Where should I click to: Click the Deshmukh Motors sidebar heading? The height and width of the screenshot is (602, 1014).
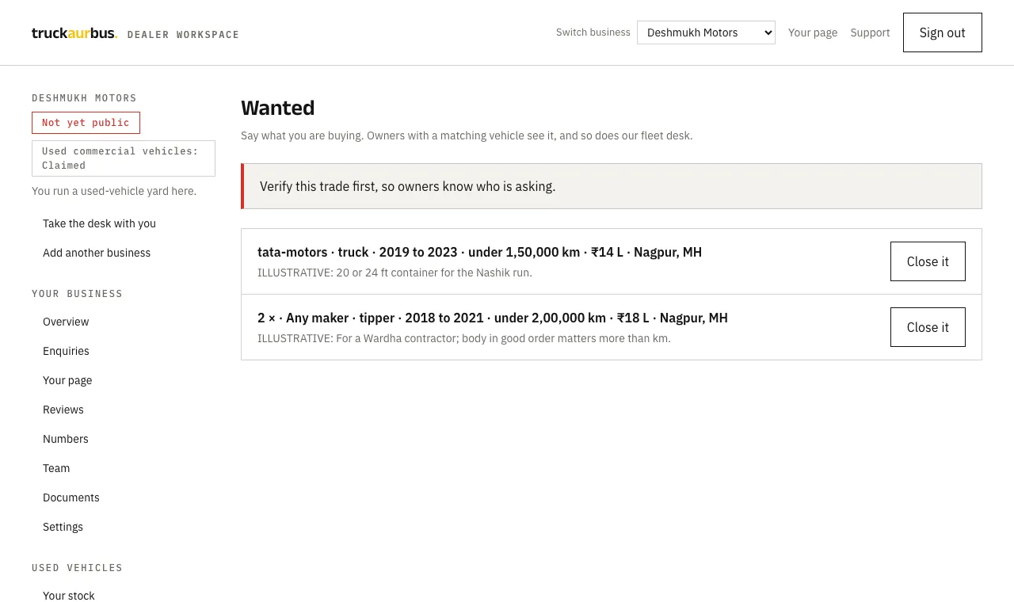[84, 98]
